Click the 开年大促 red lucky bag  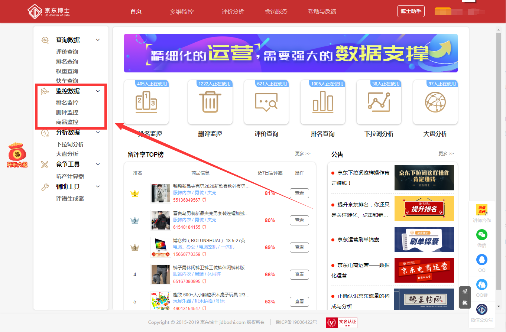(17, 155)
